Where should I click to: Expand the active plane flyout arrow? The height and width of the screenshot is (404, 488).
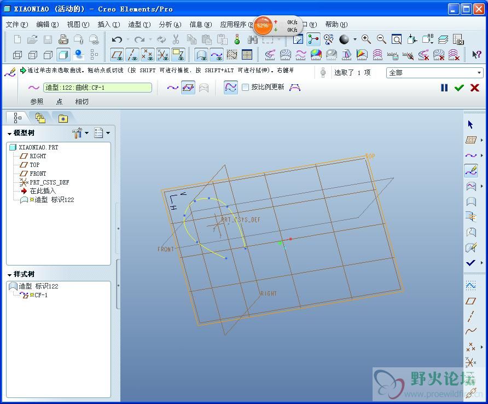[482, 140]
